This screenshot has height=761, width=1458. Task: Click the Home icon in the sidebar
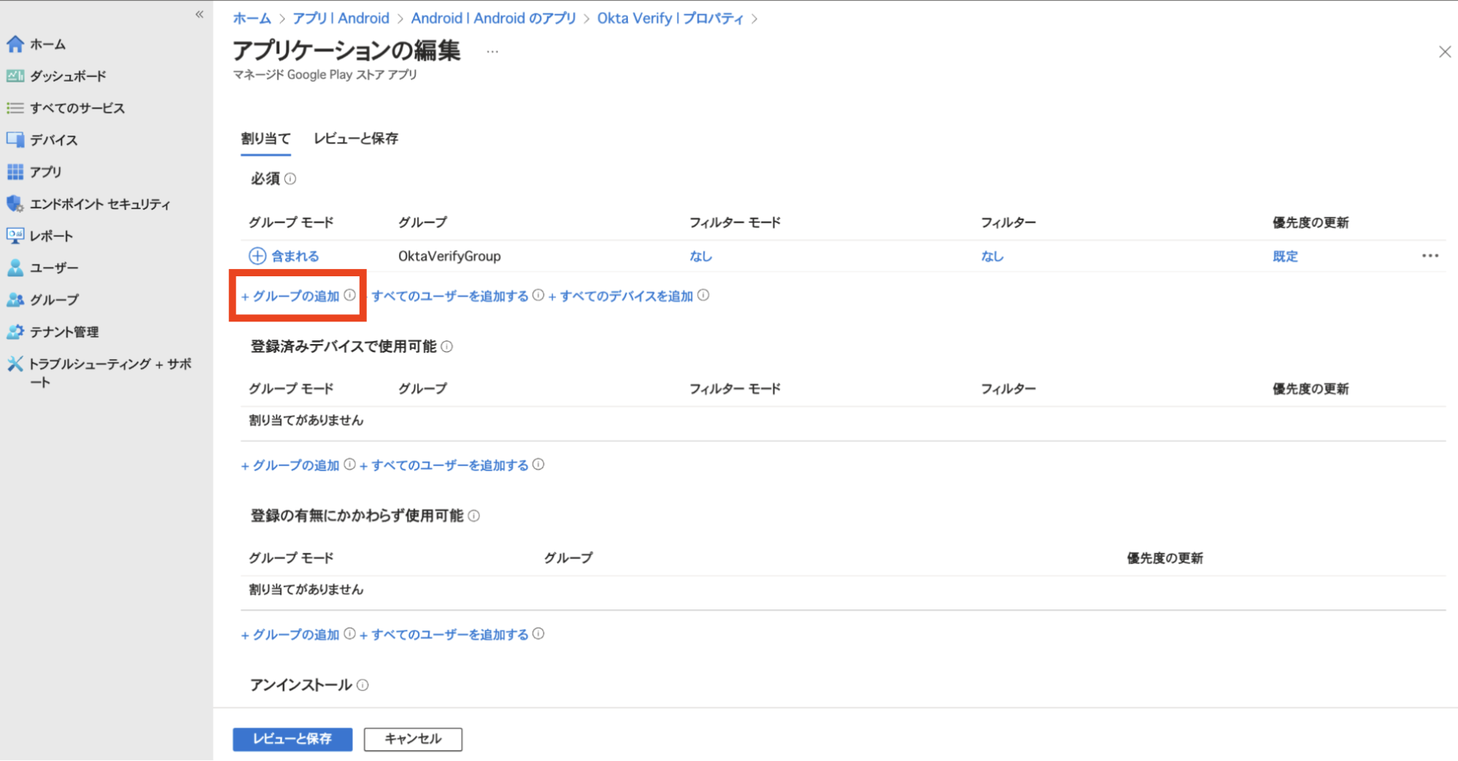[15, 44]
